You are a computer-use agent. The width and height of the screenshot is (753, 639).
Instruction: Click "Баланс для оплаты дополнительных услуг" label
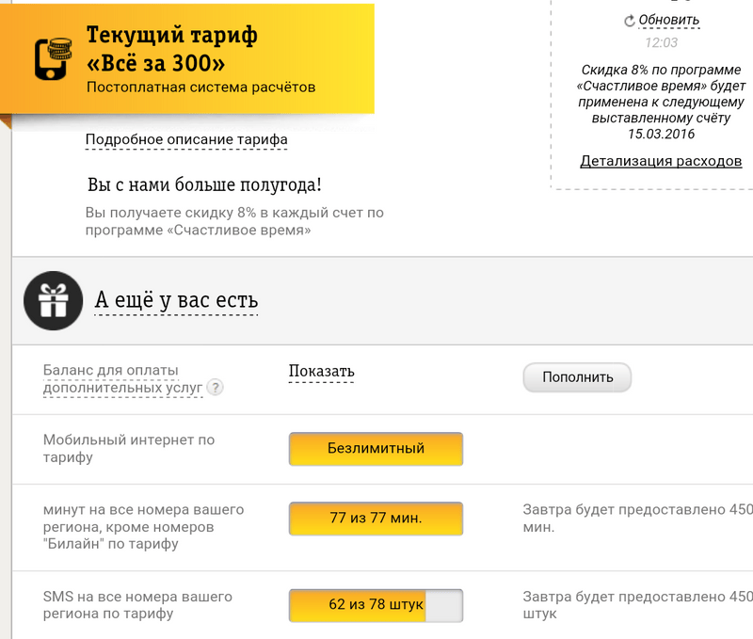pos(122,378)
